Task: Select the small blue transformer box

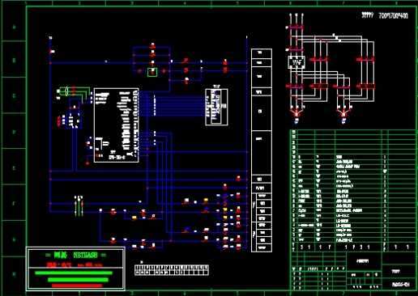Action: coord(74,121)
